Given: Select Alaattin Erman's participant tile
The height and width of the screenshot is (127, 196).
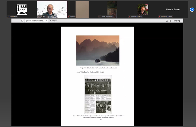Looking at the screenshot, I should [x=173, y=9].
